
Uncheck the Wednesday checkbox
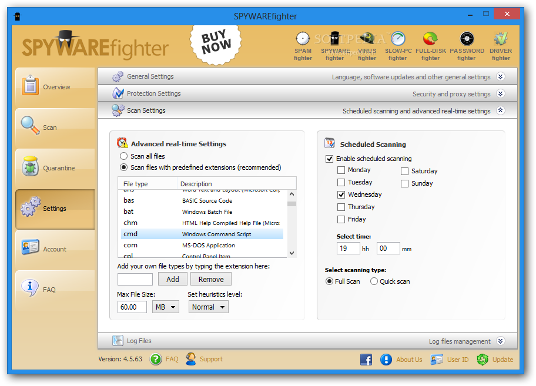coord(341,194)
